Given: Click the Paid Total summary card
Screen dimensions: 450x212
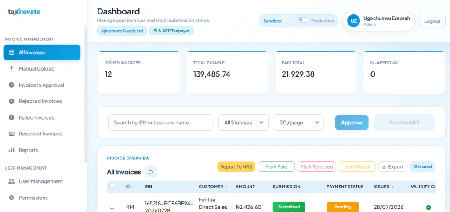Looking at the screenshot, I should click(x=316, y=73).
